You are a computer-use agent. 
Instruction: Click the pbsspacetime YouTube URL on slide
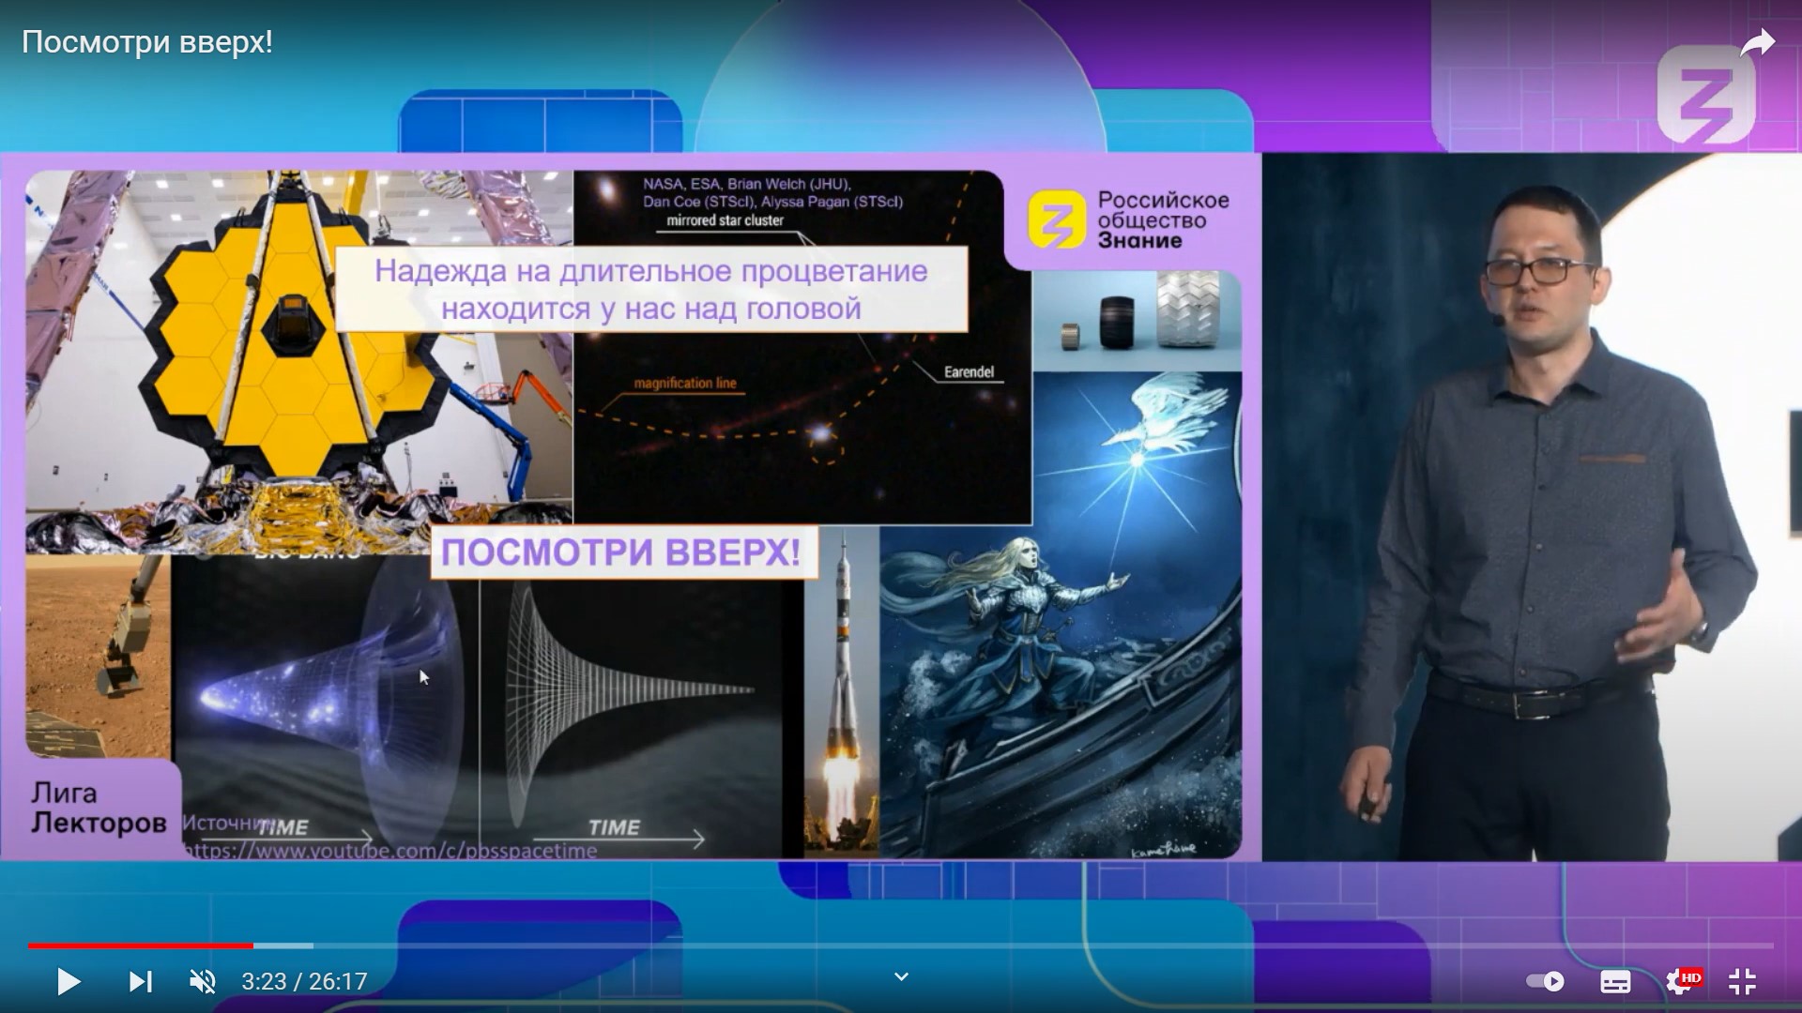pos(389,851)
